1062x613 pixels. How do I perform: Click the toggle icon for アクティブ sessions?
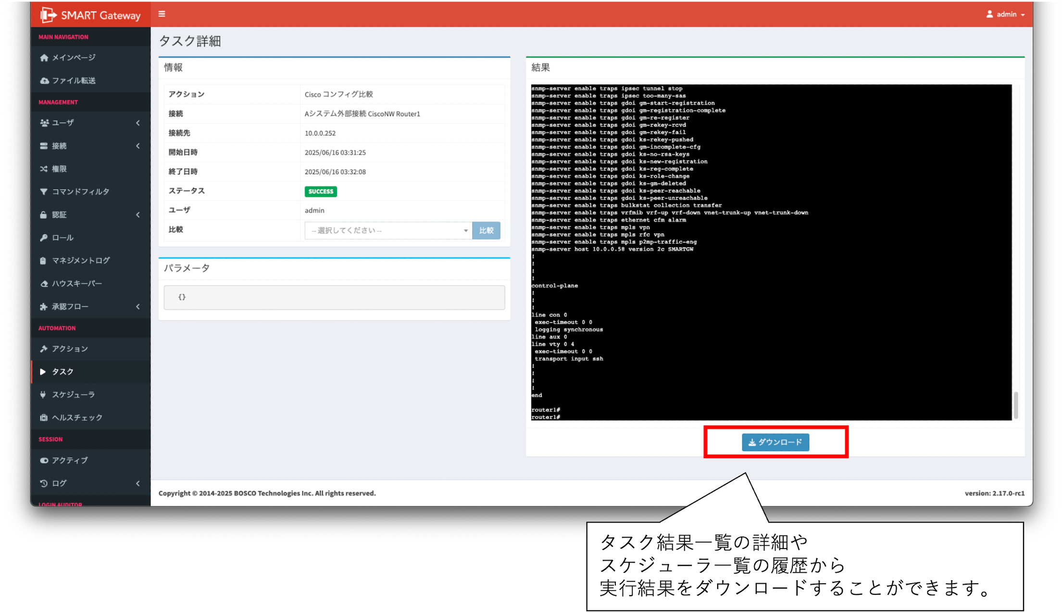click(44, 461)
